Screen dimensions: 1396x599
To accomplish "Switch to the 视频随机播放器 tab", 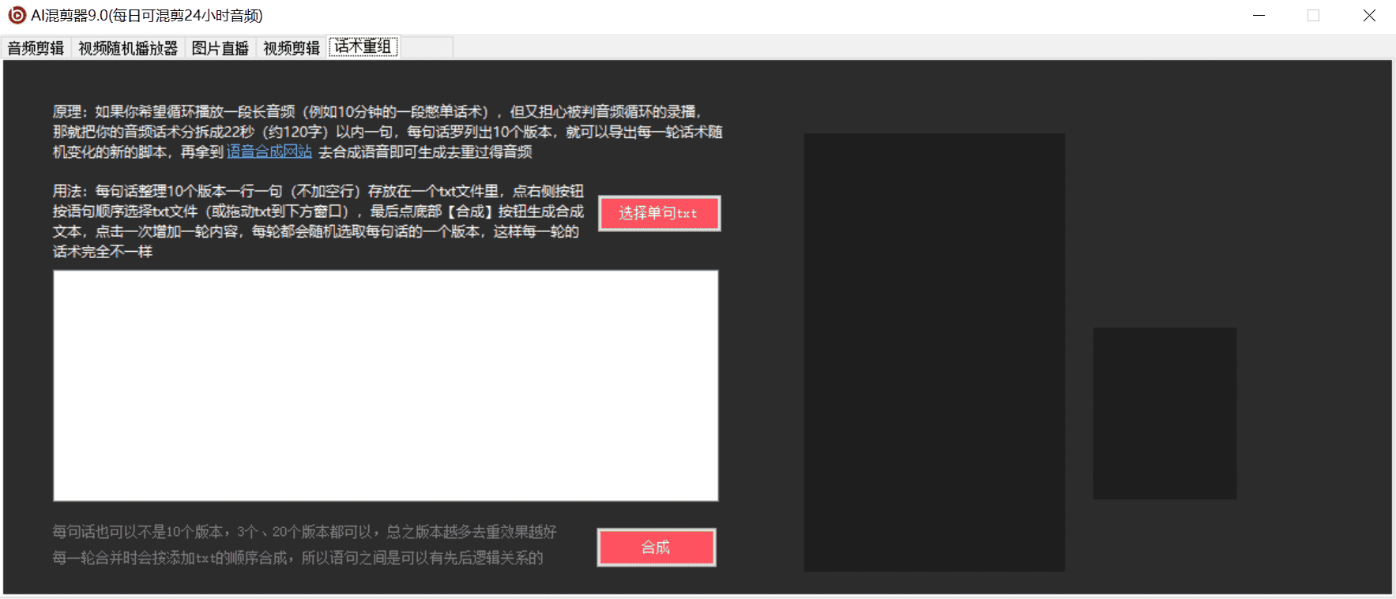I will coord(128,48).
